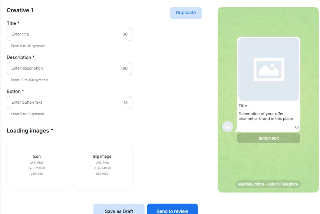
Task: Click the Duplicate button
Action: point(186,13)
